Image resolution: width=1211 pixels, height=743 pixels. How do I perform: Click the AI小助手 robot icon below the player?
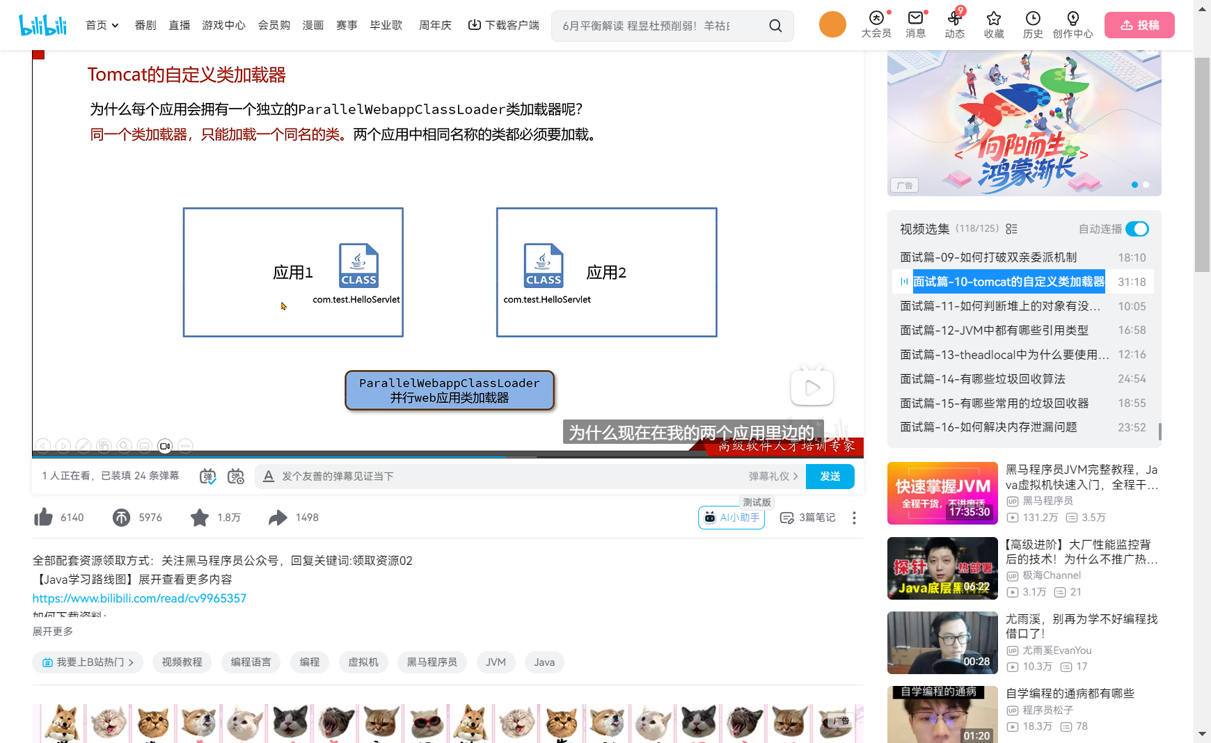[x=710, y=518]
